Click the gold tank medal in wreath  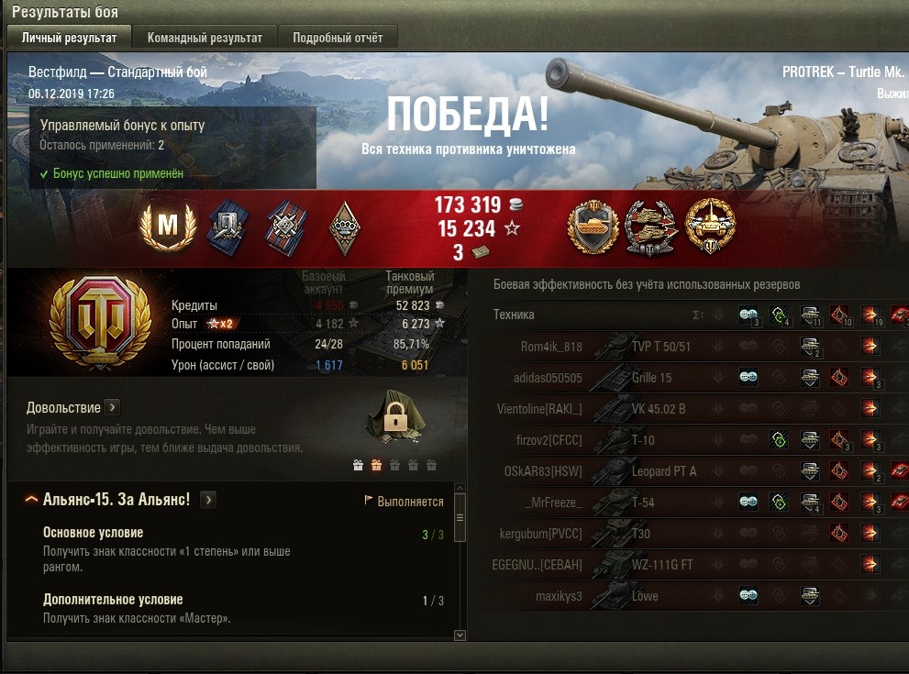coord(710,226)
